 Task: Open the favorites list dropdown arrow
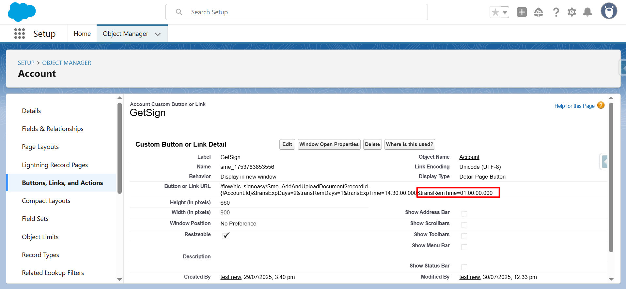coord(505,12)
